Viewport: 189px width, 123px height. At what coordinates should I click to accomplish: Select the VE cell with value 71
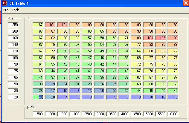coord(124,38)
